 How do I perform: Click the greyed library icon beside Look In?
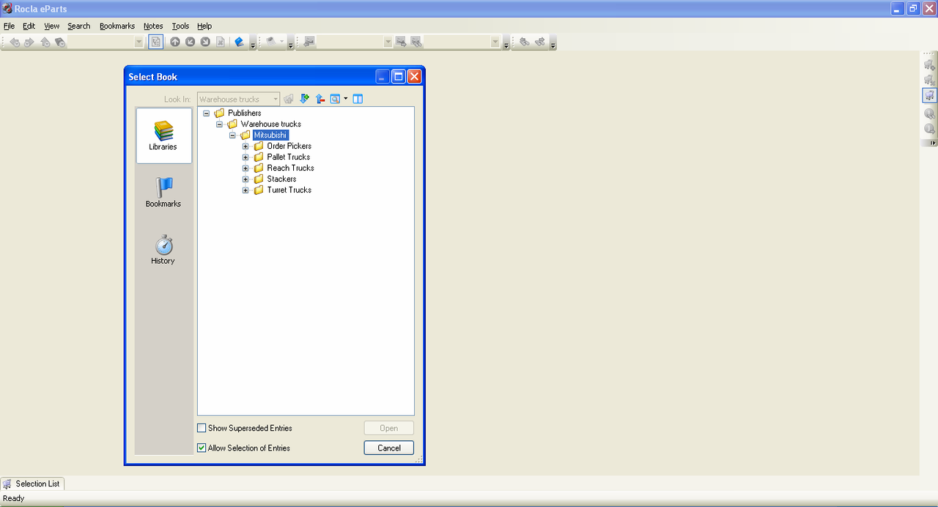289,99
